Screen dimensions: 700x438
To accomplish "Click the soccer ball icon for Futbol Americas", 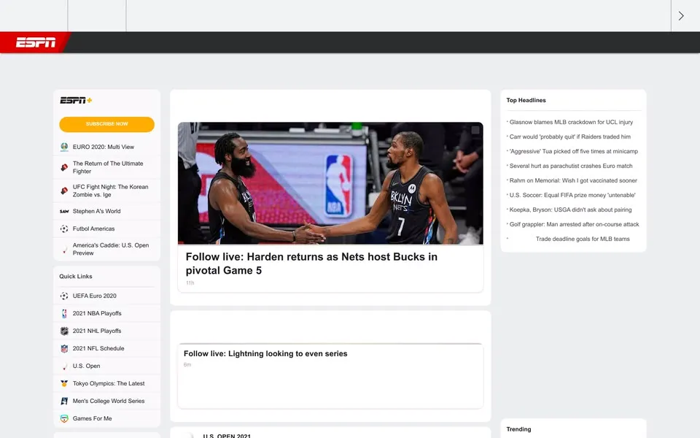I will tap(64, 228).
